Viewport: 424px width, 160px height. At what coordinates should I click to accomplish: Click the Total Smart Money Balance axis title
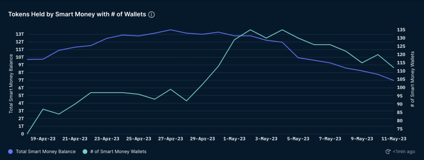tap(11, 83)
